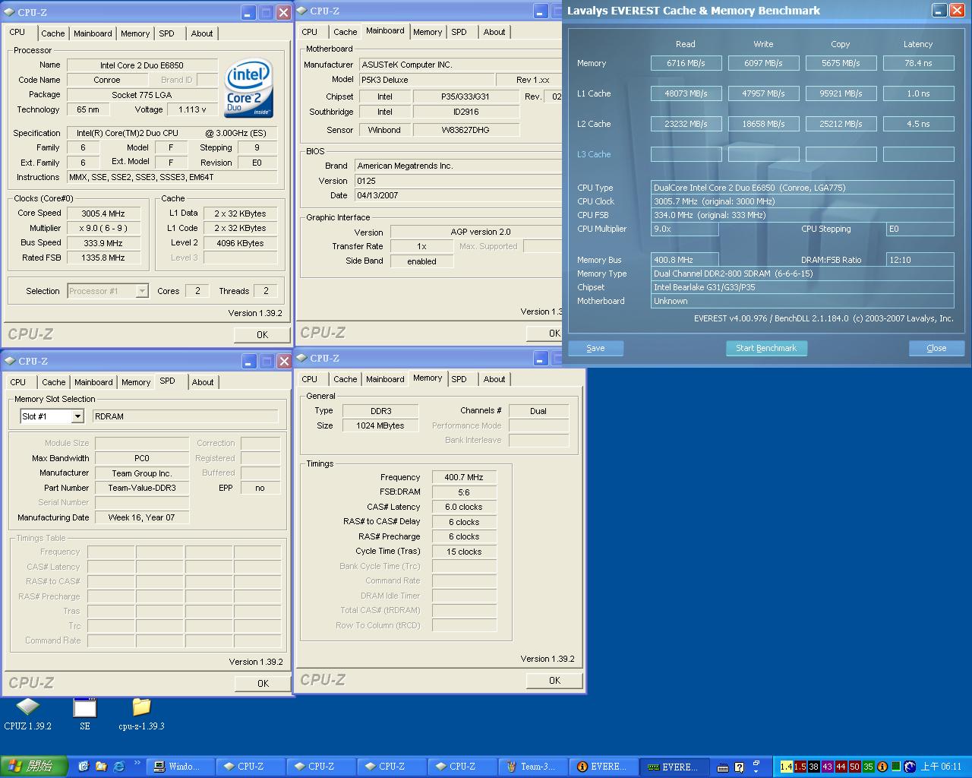The height and width of the screenshot is (778, 972).
Task: Click the L2 Cache Write value '18658 MB/s'
Action: [x=763, y=124]
